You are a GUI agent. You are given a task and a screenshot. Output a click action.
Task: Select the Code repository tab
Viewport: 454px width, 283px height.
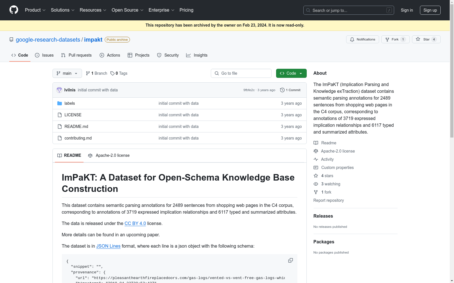click(x=20, y=55)
